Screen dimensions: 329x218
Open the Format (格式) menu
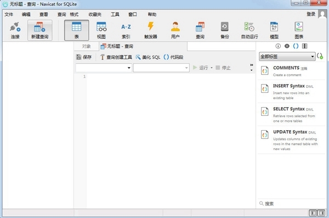coord(74,14)
